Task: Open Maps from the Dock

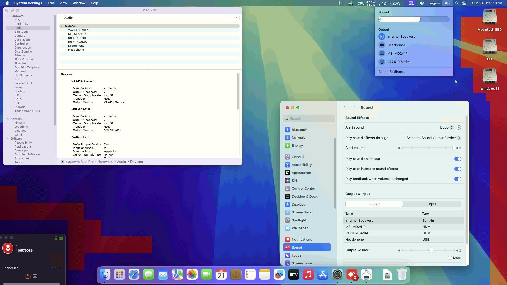Action: click(x=177, y=275)
